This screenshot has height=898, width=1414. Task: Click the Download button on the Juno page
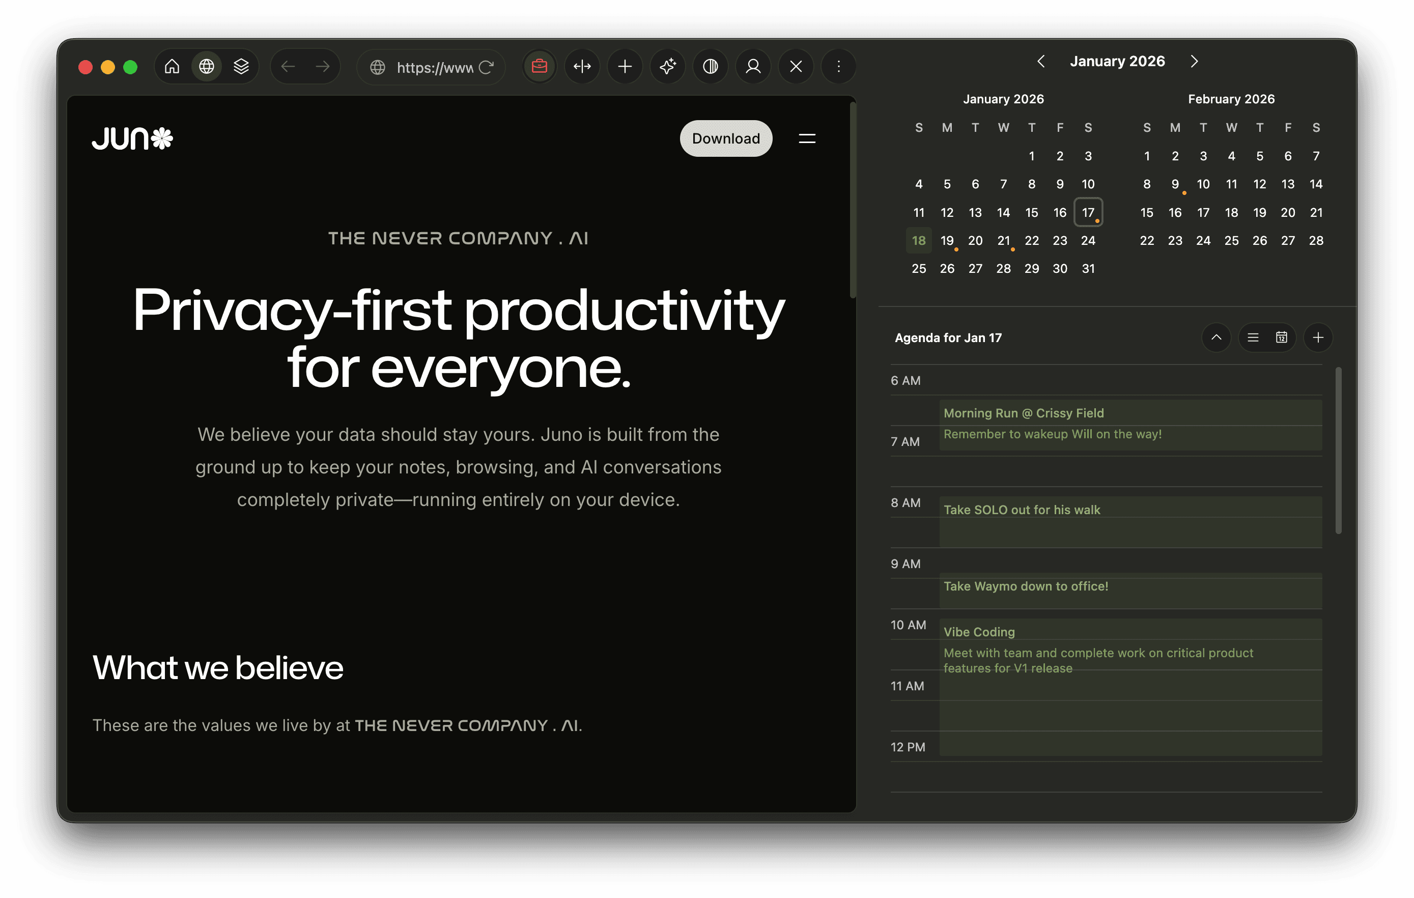[726, 138]
